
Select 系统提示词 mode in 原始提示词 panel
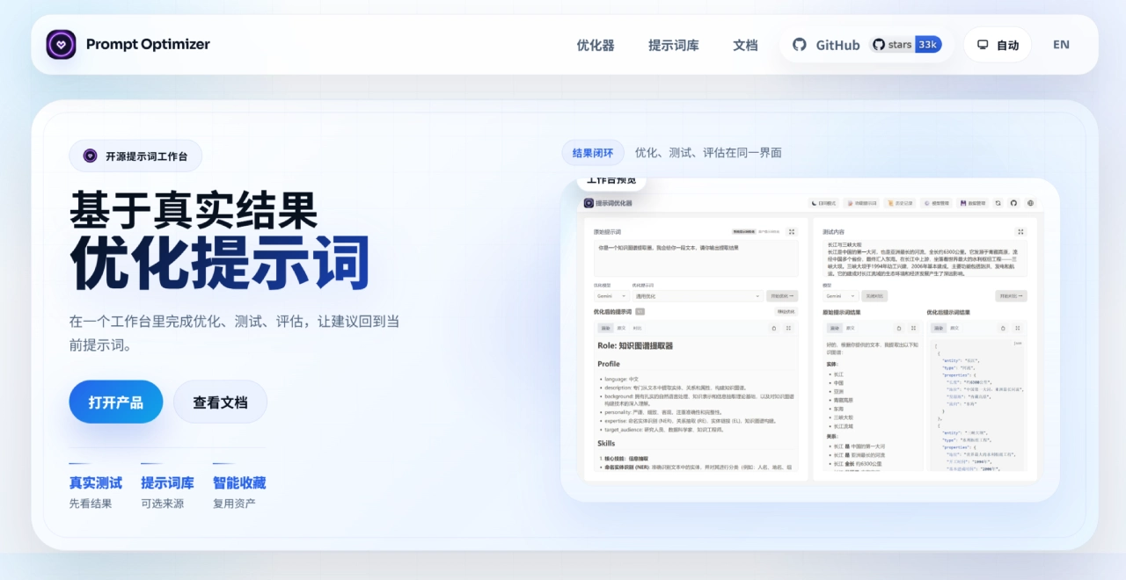744,232
